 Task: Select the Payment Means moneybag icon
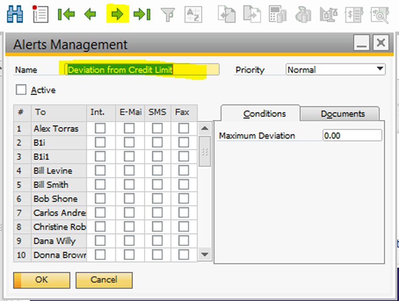coord(302,14)
